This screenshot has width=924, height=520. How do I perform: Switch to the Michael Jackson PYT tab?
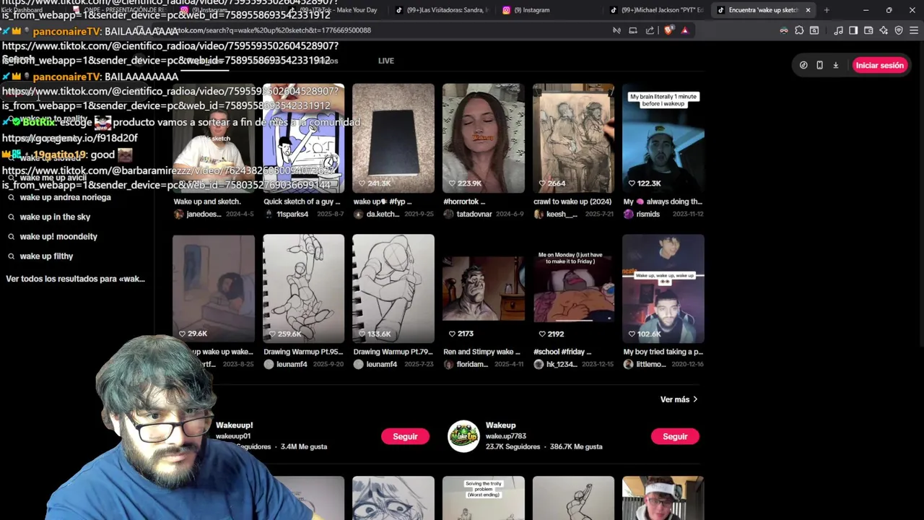[657, 10]
